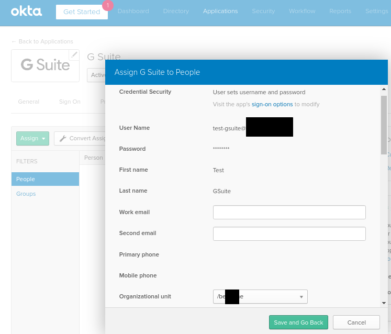Viewport: 391px width, 334px height.
Task: Open the Organizational unit dropdown
Action: pyautogui.click(x=260, y=297)
